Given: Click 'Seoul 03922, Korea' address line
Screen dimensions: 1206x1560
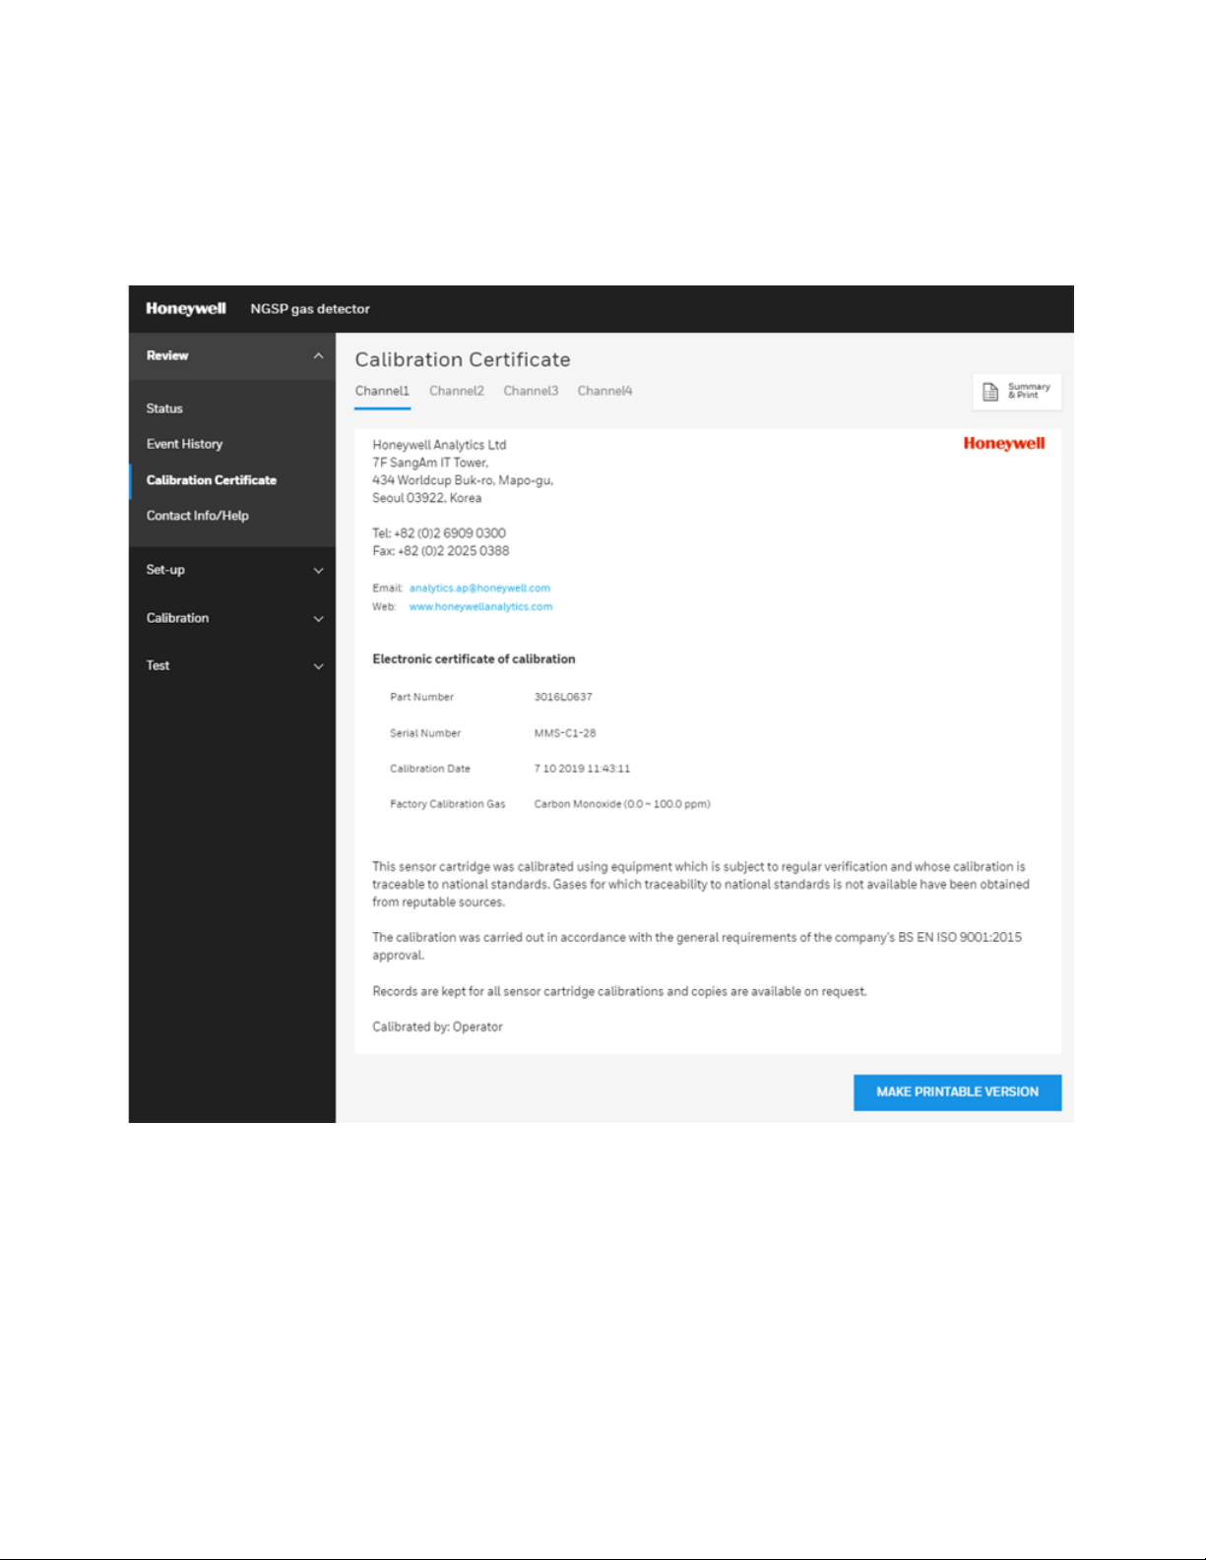Looking at the screenshot, I should tap(426, 498).
